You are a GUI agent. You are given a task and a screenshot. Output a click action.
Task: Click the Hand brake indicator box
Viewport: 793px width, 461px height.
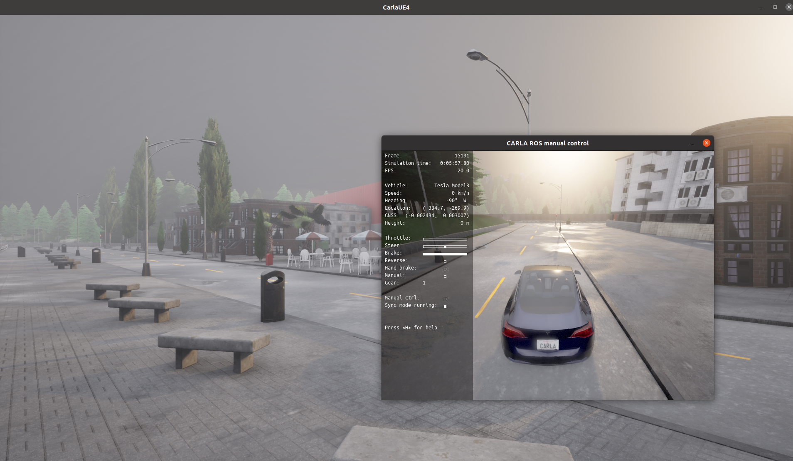point(445,269)
